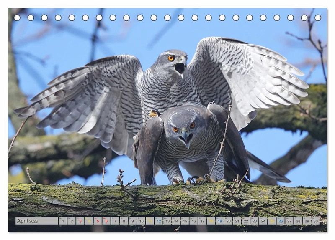
Task: Select day 21 in calendar strip
Action: 237,221
